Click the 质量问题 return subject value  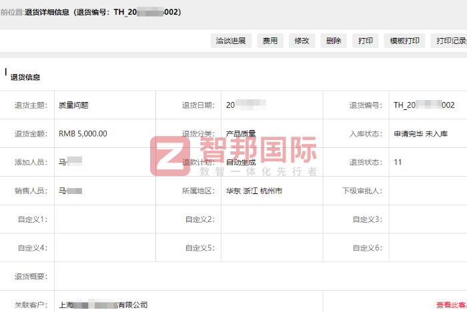coord(73,105)
